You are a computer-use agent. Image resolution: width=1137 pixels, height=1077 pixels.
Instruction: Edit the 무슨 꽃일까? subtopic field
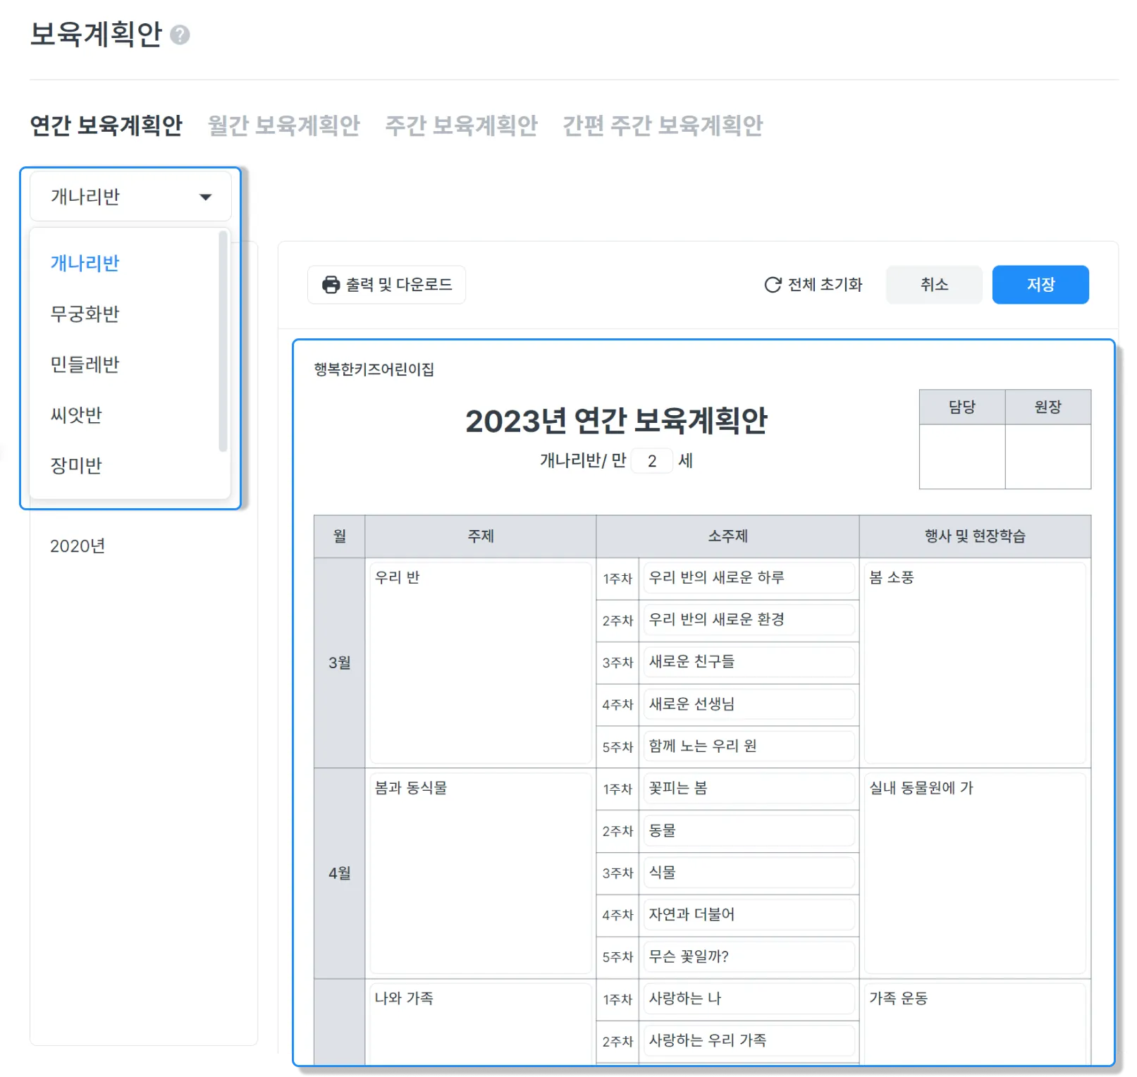(749, 956)
